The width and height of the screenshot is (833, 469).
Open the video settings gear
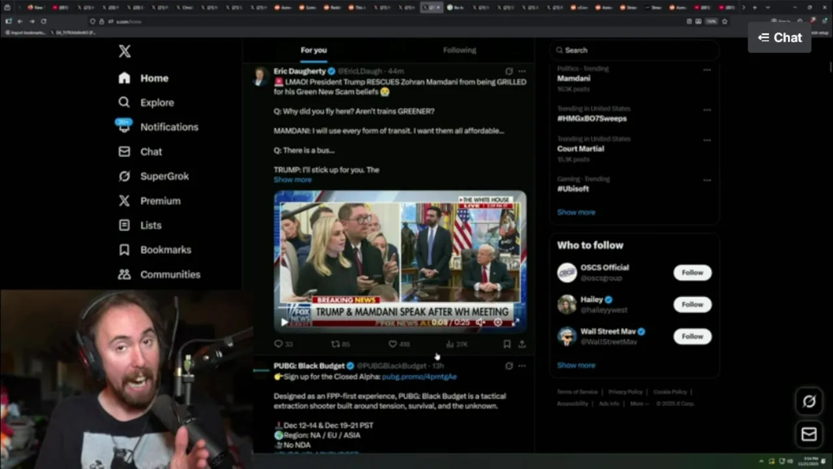(498, 322)
